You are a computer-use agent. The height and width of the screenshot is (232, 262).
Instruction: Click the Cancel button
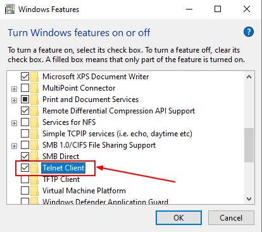231,217
